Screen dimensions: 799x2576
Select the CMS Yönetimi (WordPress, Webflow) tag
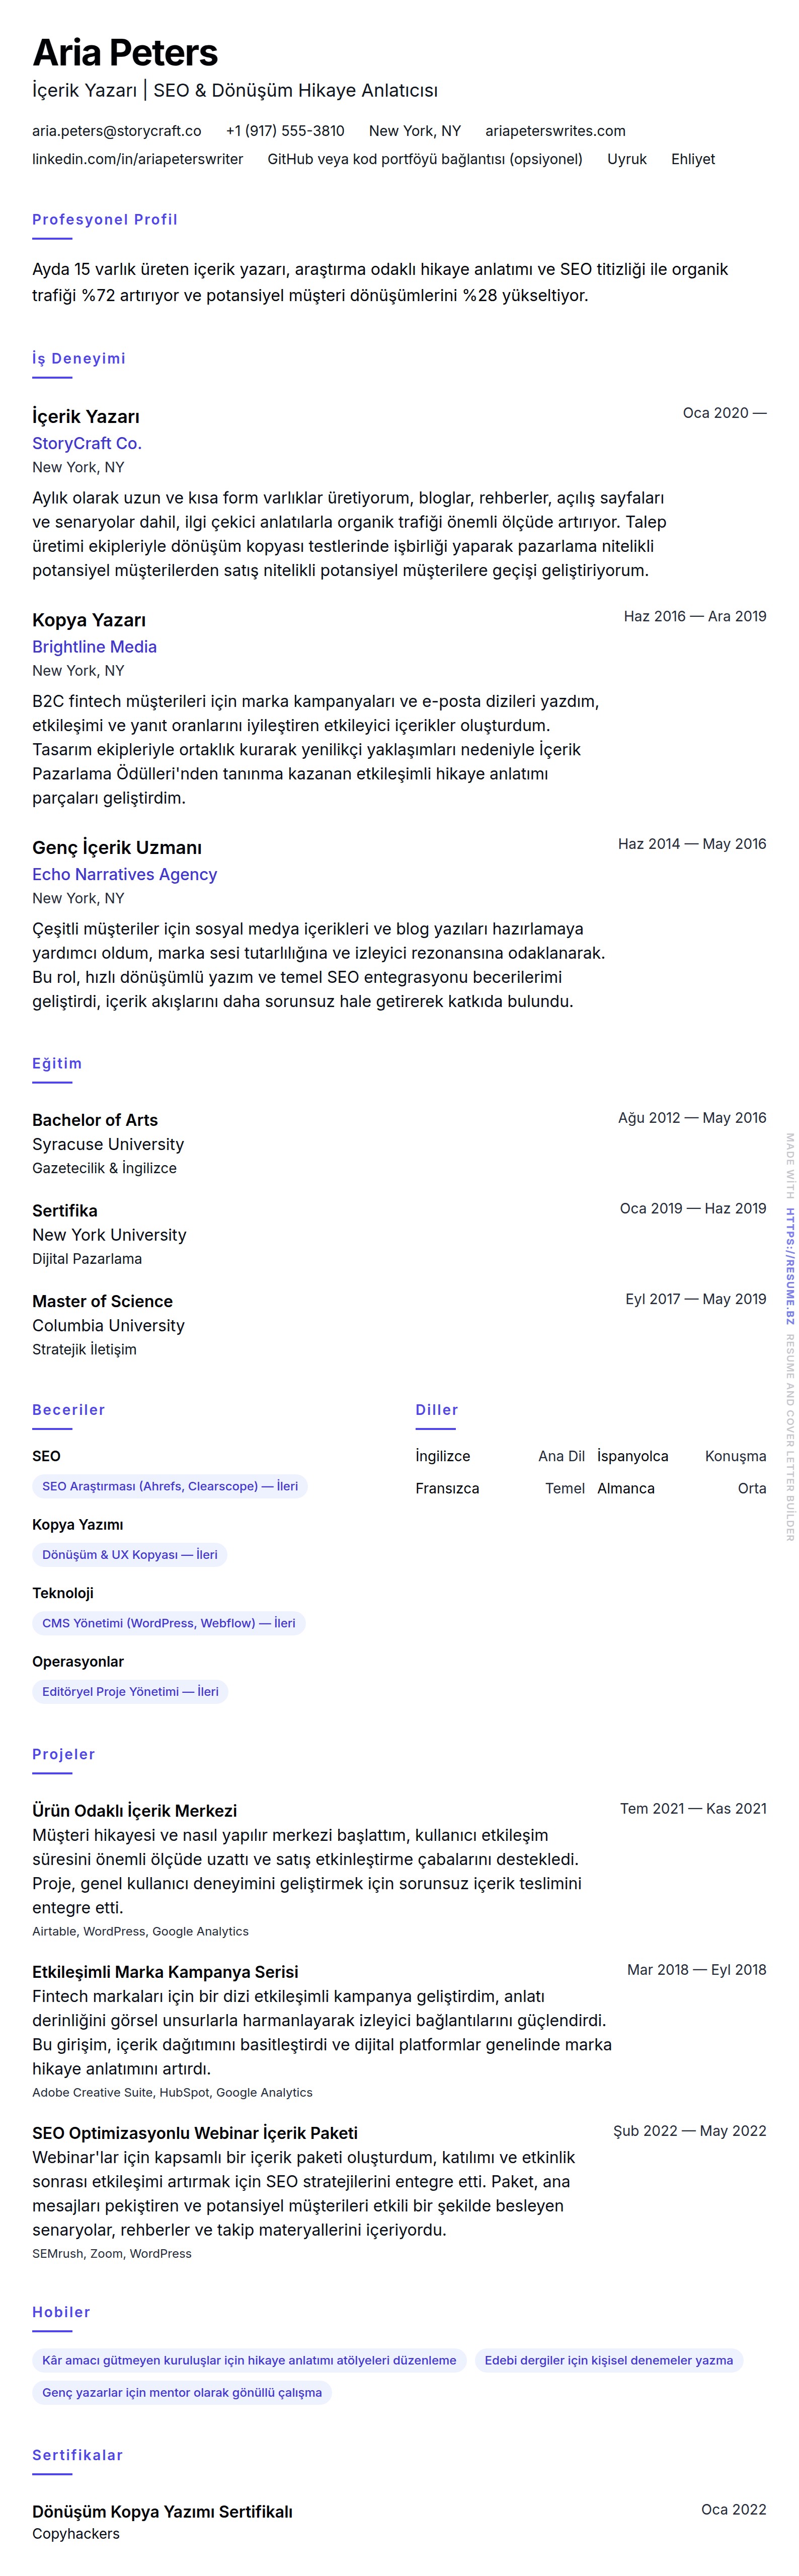(x=169, y=1623)
